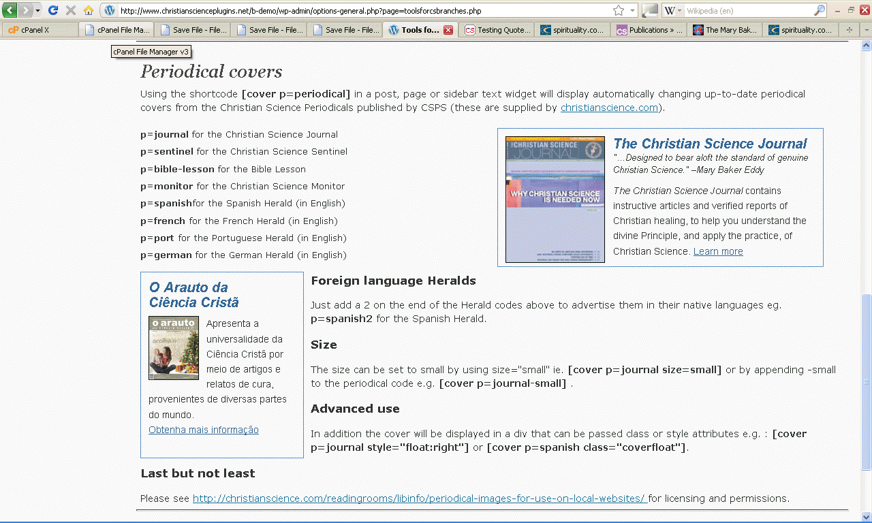Click the Mary Baker Eddy quote text
The image size is (872, 523).
tap(711, 164)
